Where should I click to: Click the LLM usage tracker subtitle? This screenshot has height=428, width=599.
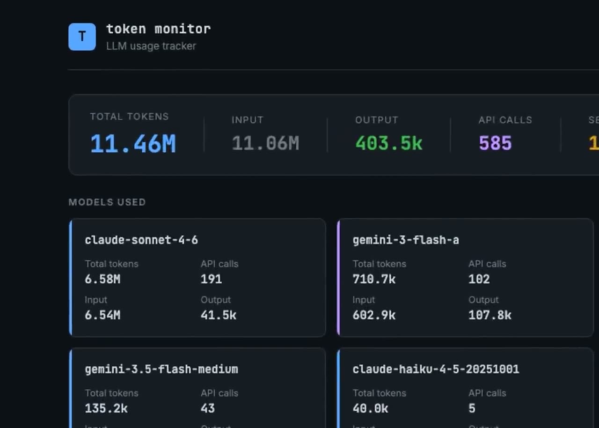pyautogui.click(x=151, y=46)
